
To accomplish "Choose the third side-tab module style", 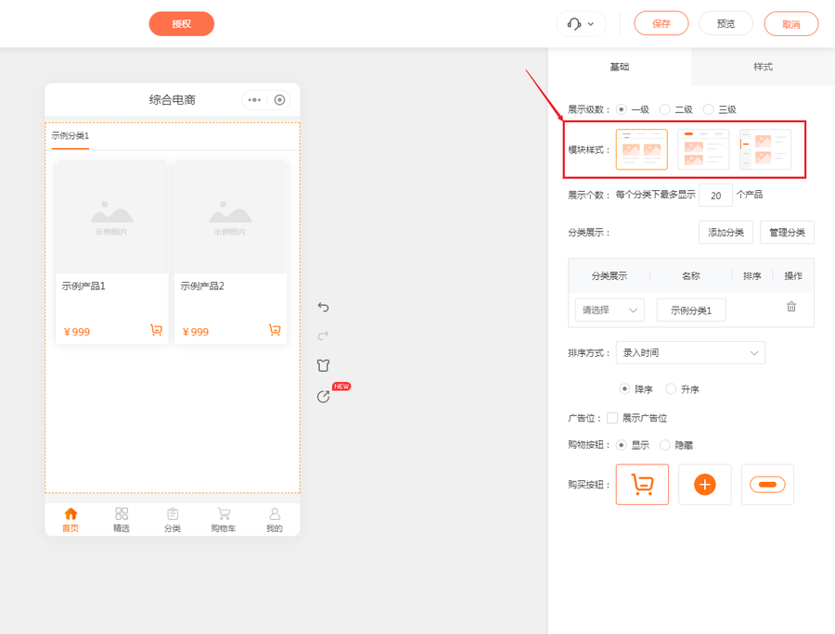I will point(765,149).
